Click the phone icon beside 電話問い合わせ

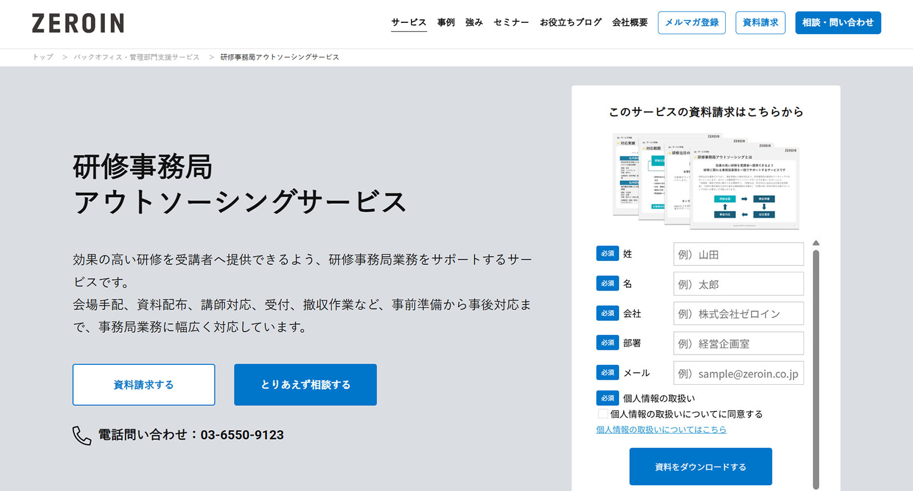(82, 436)
